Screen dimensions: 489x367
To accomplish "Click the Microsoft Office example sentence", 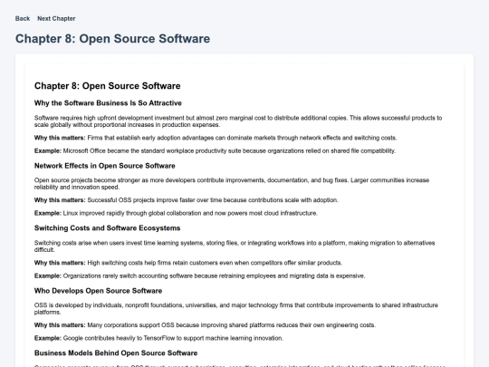I will coord(215,150).
